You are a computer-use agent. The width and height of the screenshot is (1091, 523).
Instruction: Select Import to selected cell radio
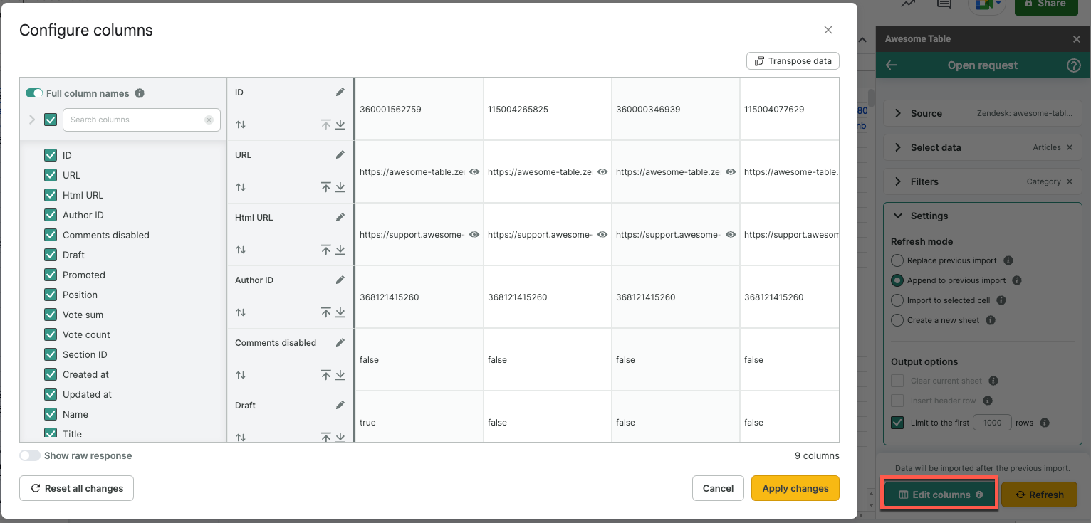[x=897, y=300]
